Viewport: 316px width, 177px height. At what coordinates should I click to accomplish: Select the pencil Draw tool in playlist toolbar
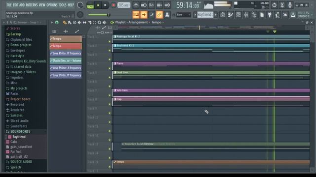coord(65,23)
